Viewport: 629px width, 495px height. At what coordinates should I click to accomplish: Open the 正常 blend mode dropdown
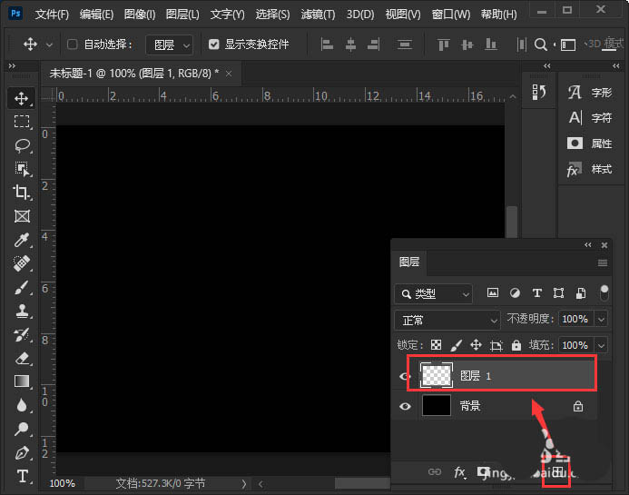click(447, 320)
